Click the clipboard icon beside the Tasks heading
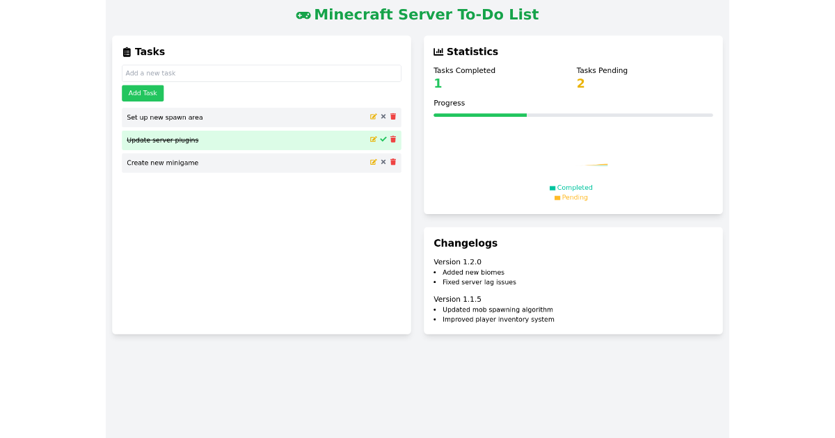 point(126,51)
